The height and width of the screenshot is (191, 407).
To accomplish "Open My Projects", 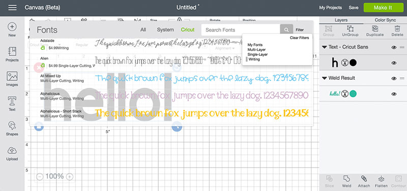I will [330, 8].
